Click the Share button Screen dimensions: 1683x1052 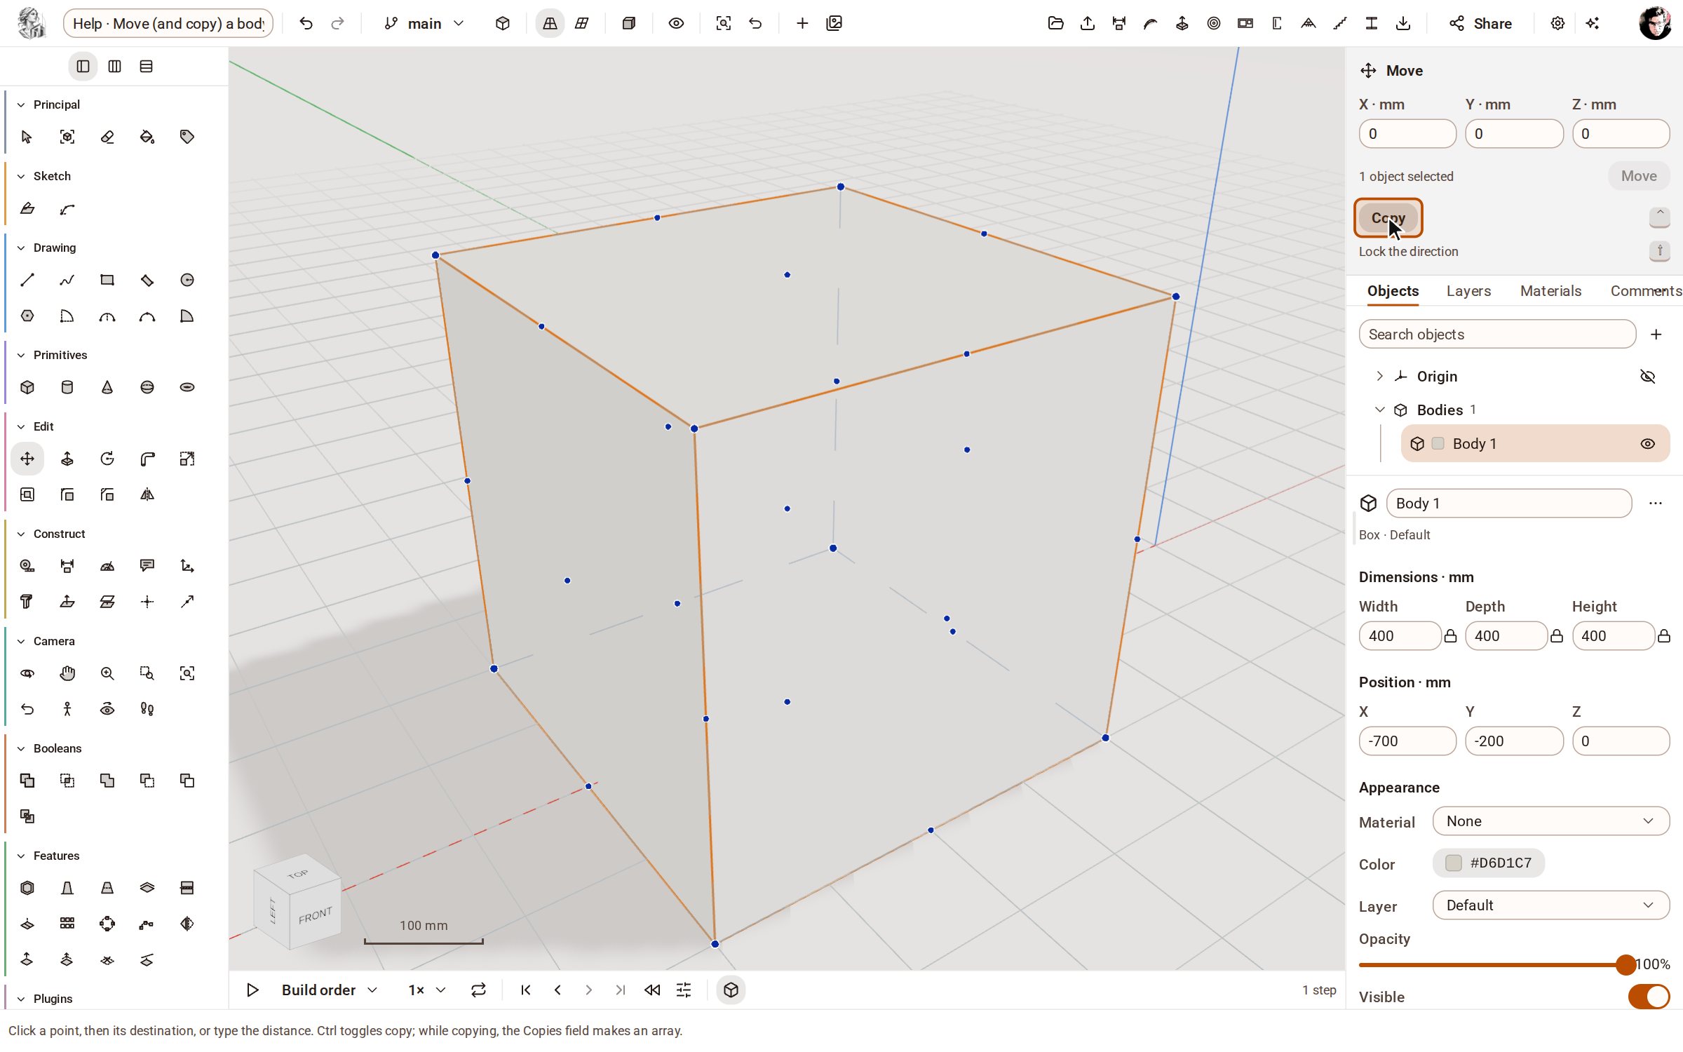(x=1481, y=23)
